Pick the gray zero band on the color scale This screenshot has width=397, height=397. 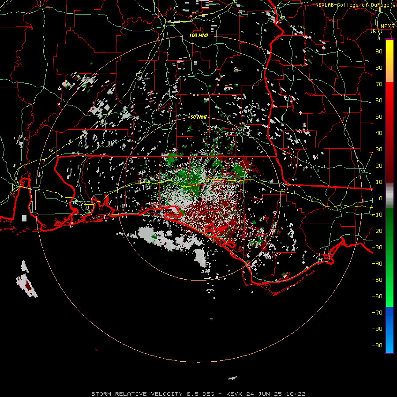pyautogui.click(x=390, y=195)
